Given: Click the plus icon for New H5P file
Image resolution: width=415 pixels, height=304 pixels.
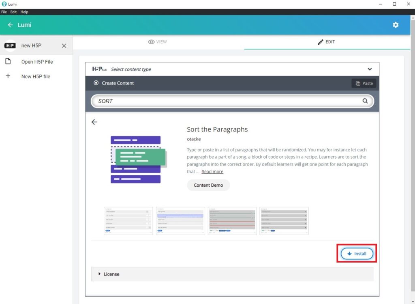Looking at the screenshot, I should click(x=8, y=76).
